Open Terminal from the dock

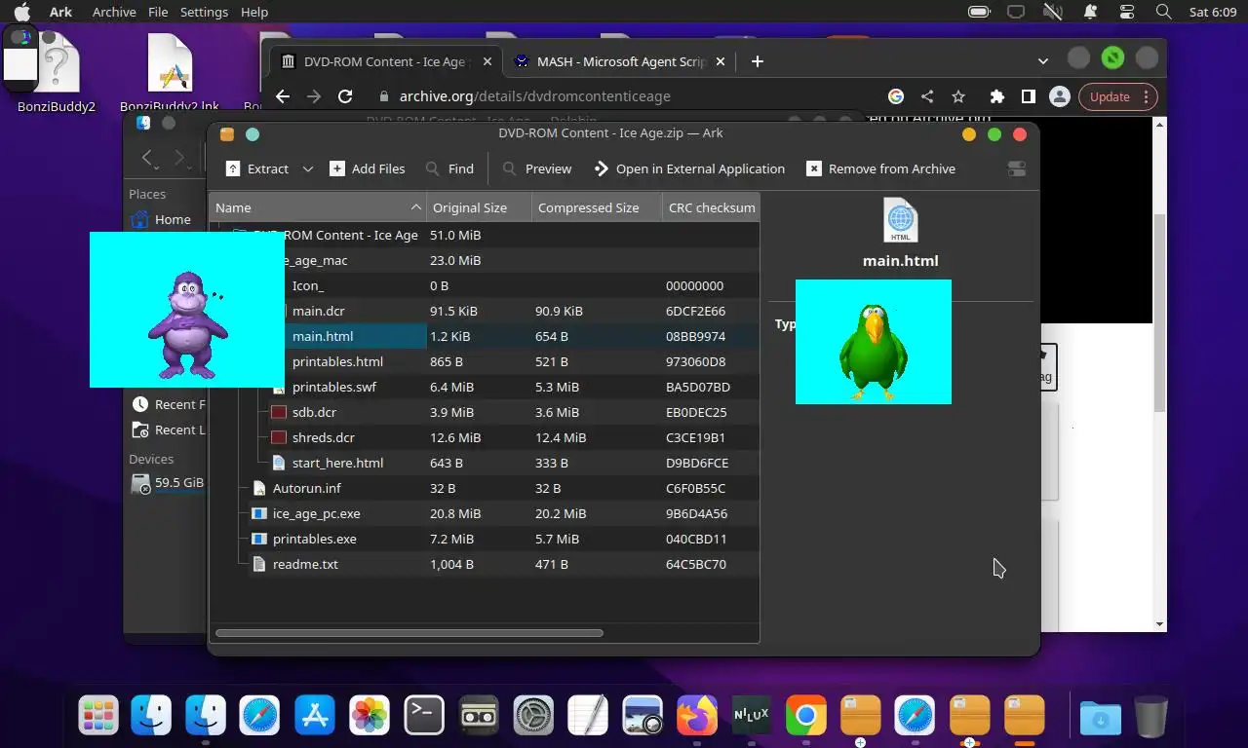pyautogui.click(x=424, y=716)
